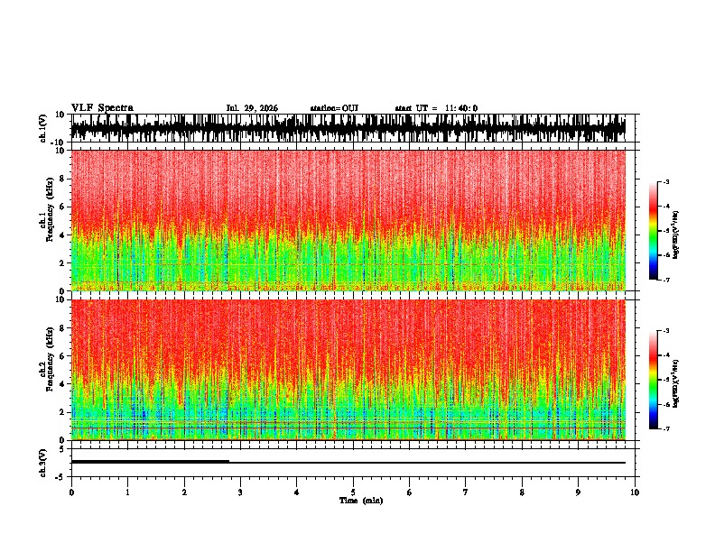Click the "-7" value below ch.2 color bar
The width and height of the screenshot is (715, 552).
click(x=666, y=429)
